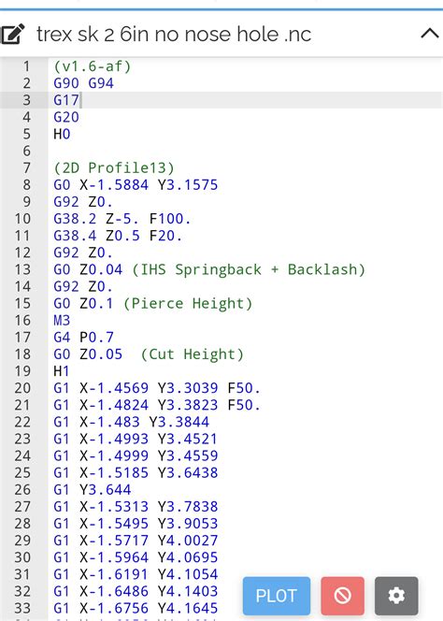
Task: Click gutter line number 12
Action: (x=22, y=253)
